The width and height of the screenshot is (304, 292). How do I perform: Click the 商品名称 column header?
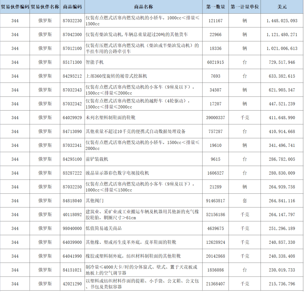point(143,7)
